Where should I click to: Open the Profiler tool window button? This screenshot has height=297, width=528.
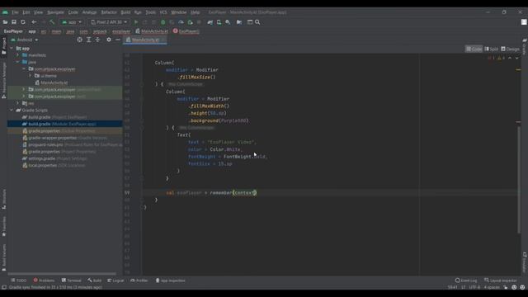click(139, 280)
